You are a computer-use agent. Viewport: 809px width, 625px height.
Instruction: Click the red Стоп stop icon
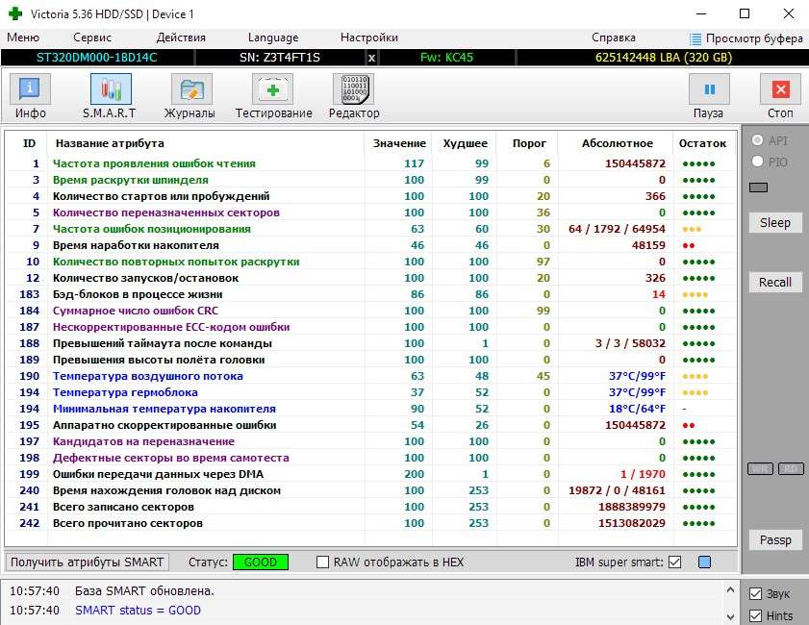tap(781, 89)
